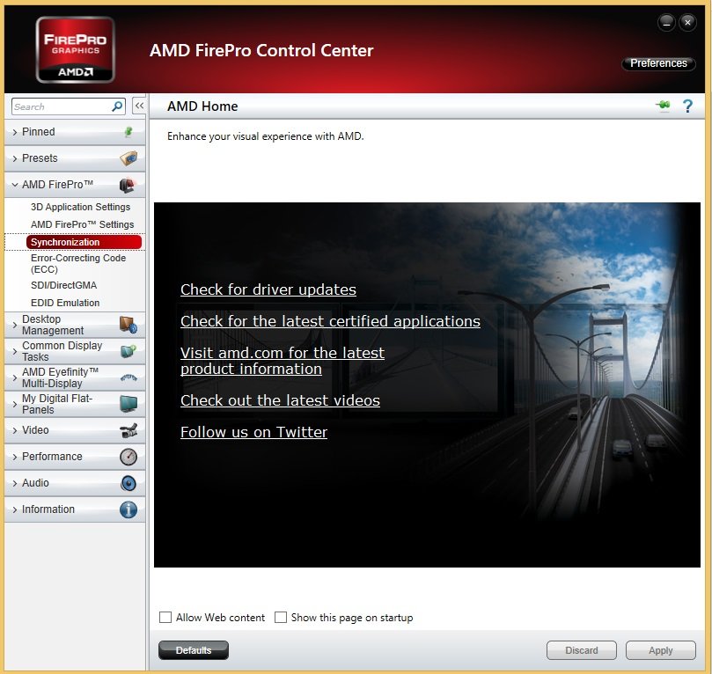The height and width of the screenshot is (674, 712).
Task: Click the My Digital Flat-Panels monitor icon
Action: (128, 404)
